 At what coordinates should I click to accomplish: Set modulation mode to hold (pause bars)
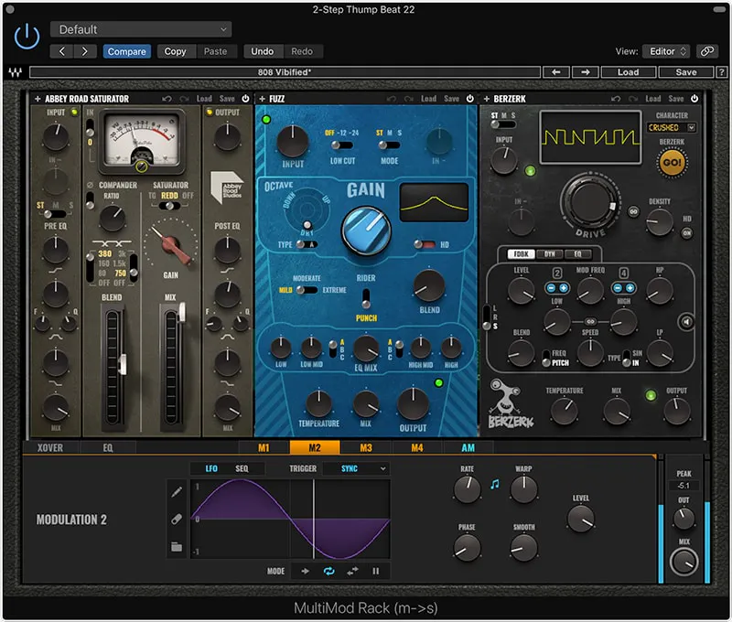[376, 571]
